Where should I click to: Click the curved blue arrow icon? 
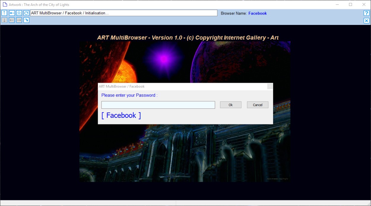26,20
